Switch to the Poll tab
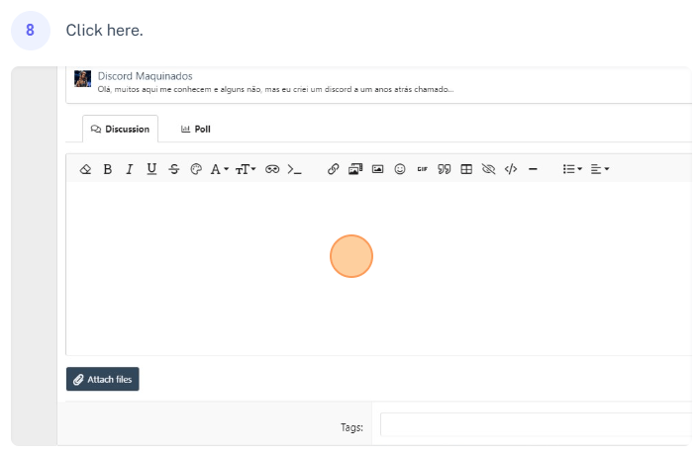Image resolution: width=700 pixels, height=456 pixels. [x=195, y=129]
